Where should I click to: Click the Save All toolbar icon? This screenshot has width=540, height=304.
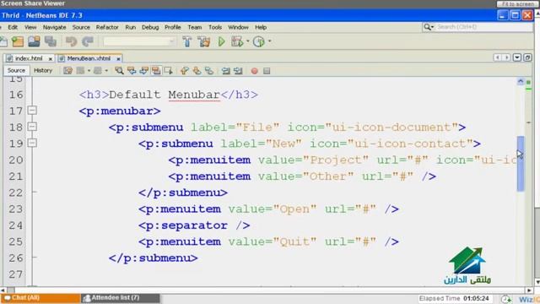pyautogui.click(x=51, y=41)
